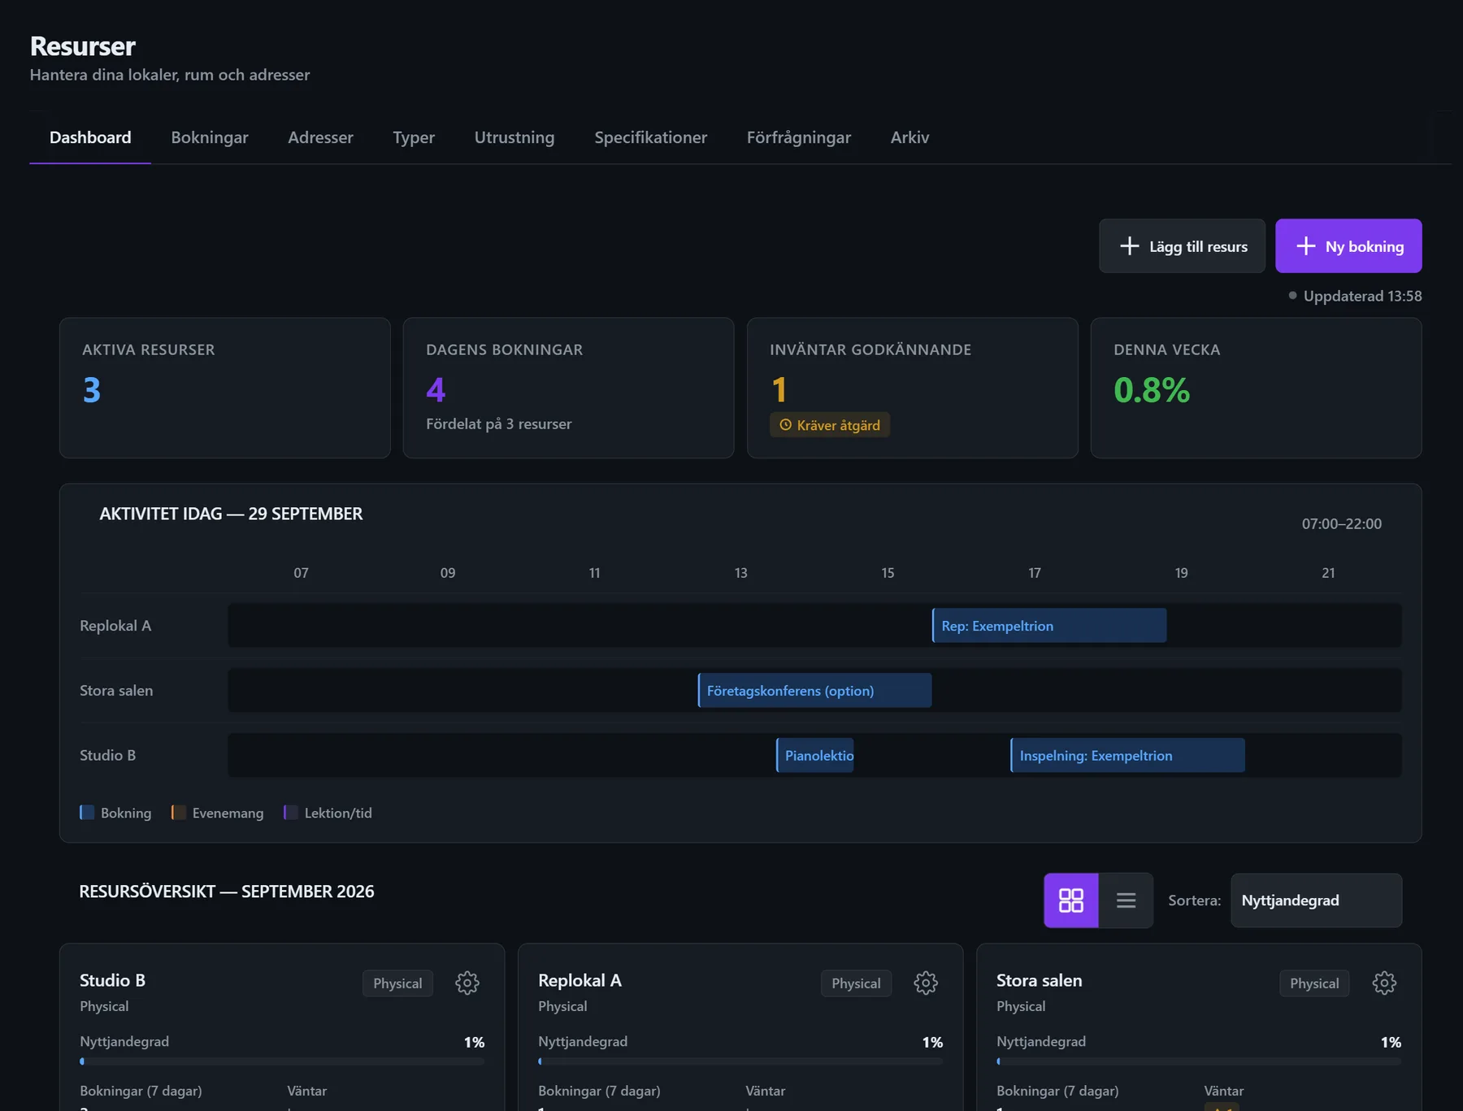Click the Bokning legend color swatch
This screenshot has width=1463, height=1111.
pyautogui.click(x=87, y=813)
